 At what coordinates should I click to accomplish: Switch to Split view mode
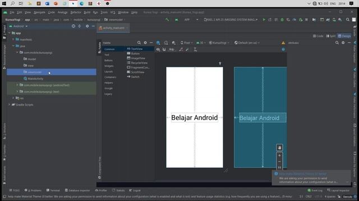(x=330, y=36)
